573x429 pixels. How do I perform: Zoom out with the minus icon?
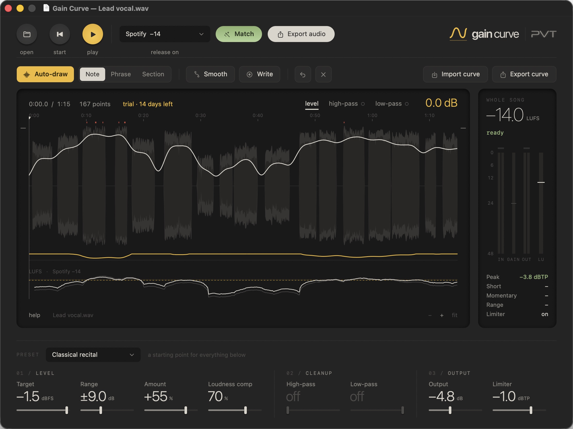[x=430, y=315]
